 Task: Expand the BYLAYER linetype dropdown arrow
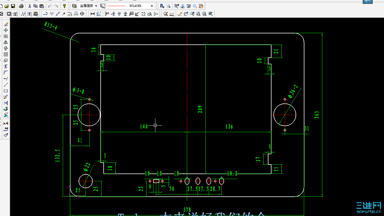(152, 6)
